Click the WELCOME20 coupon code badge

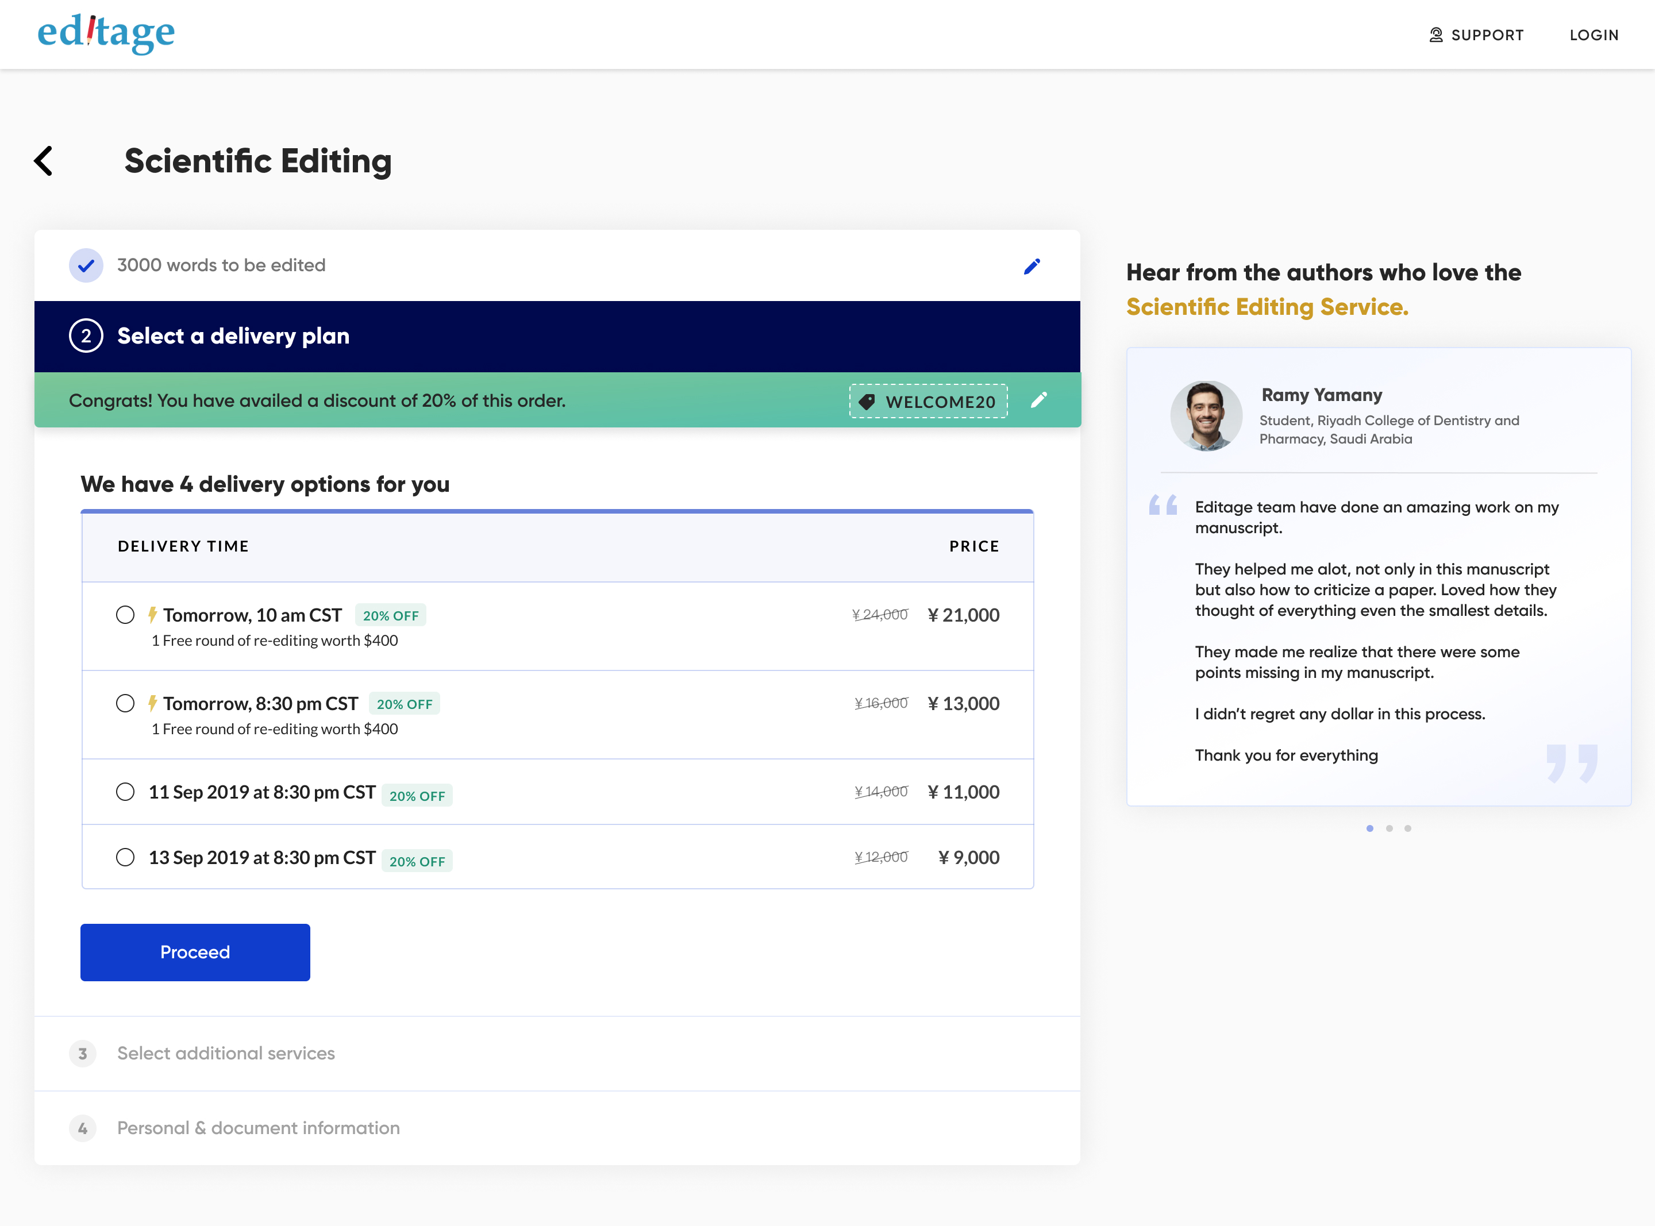[929, 401]
